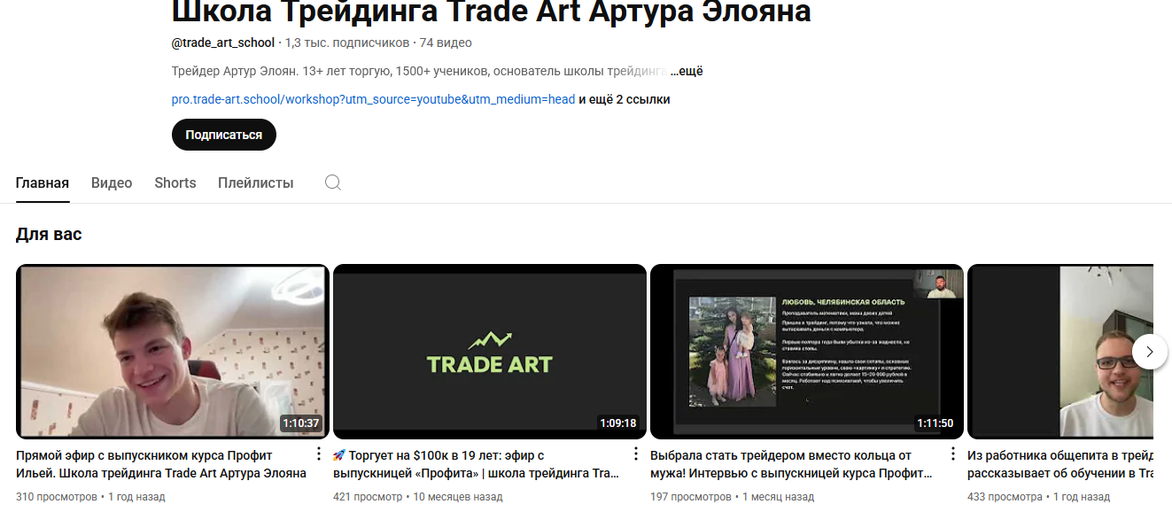Switch to the Видео tab
The width and height of the screenshot is (1172, 512).
point(112,182)
